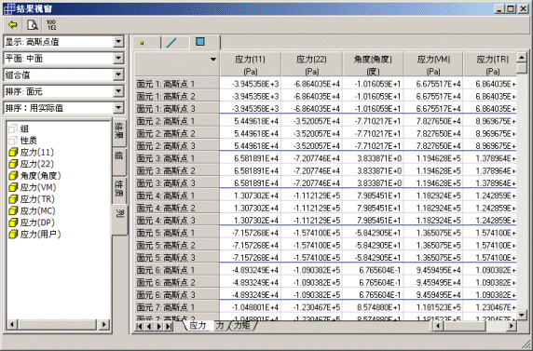
Task: Click the table horizontal scrollbar thumb
Action: tap(464, 326)
